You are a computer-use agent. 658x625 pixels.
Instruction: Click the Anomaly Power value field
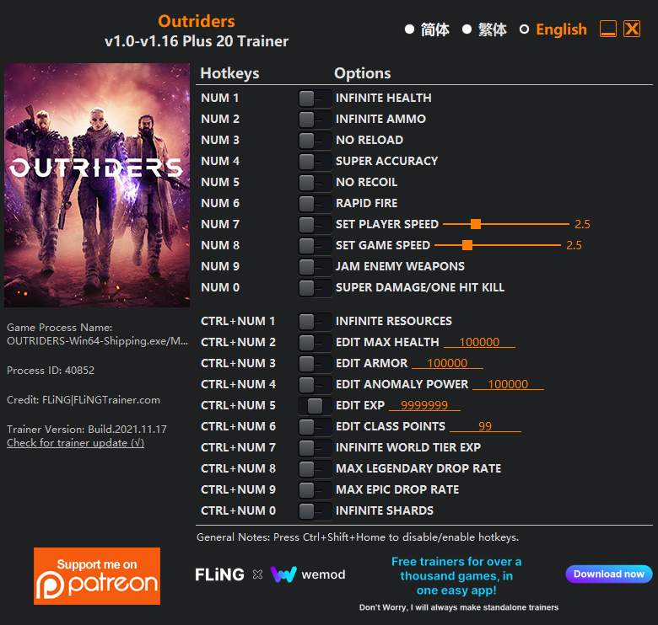(x=508, y=384)
